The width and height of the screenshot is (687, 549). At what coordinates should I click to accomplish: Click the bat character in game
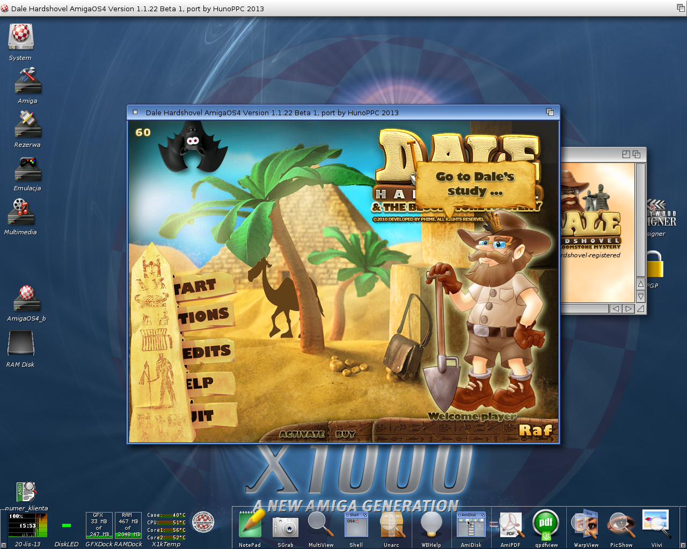[192, 146]
